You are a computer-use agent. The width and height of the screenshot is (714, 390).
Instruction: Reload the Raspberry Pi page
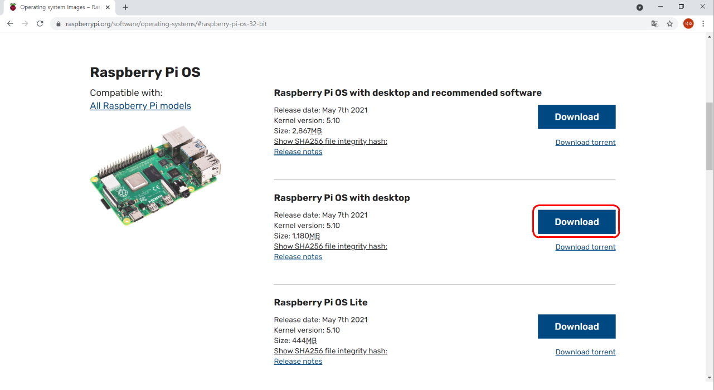click(x=40, y=24)
